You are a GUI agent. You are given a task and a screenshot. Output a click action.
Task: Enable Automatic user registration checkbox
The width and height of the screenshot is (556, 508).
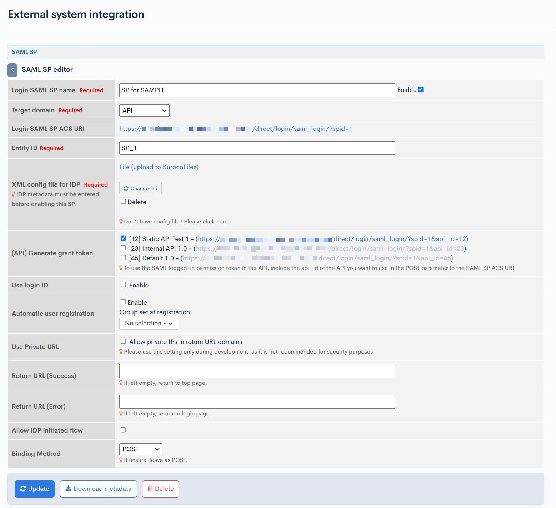(x=123, y=302)
